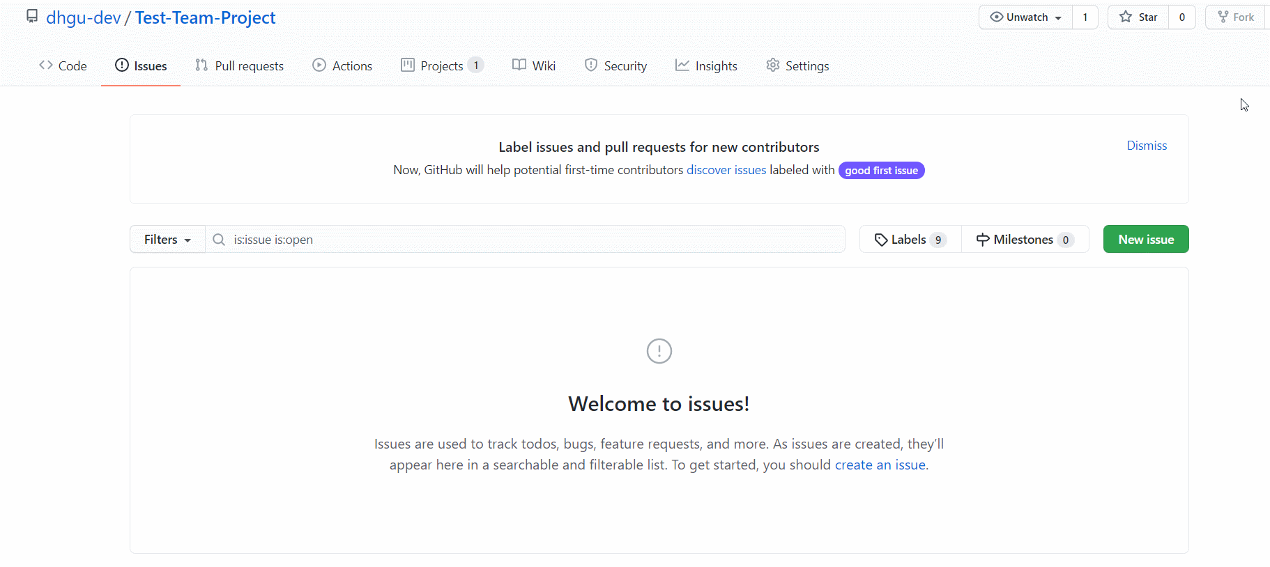Click the Settings gear icon
This screenshot has width=1270, height=567.
click(772, 65)
